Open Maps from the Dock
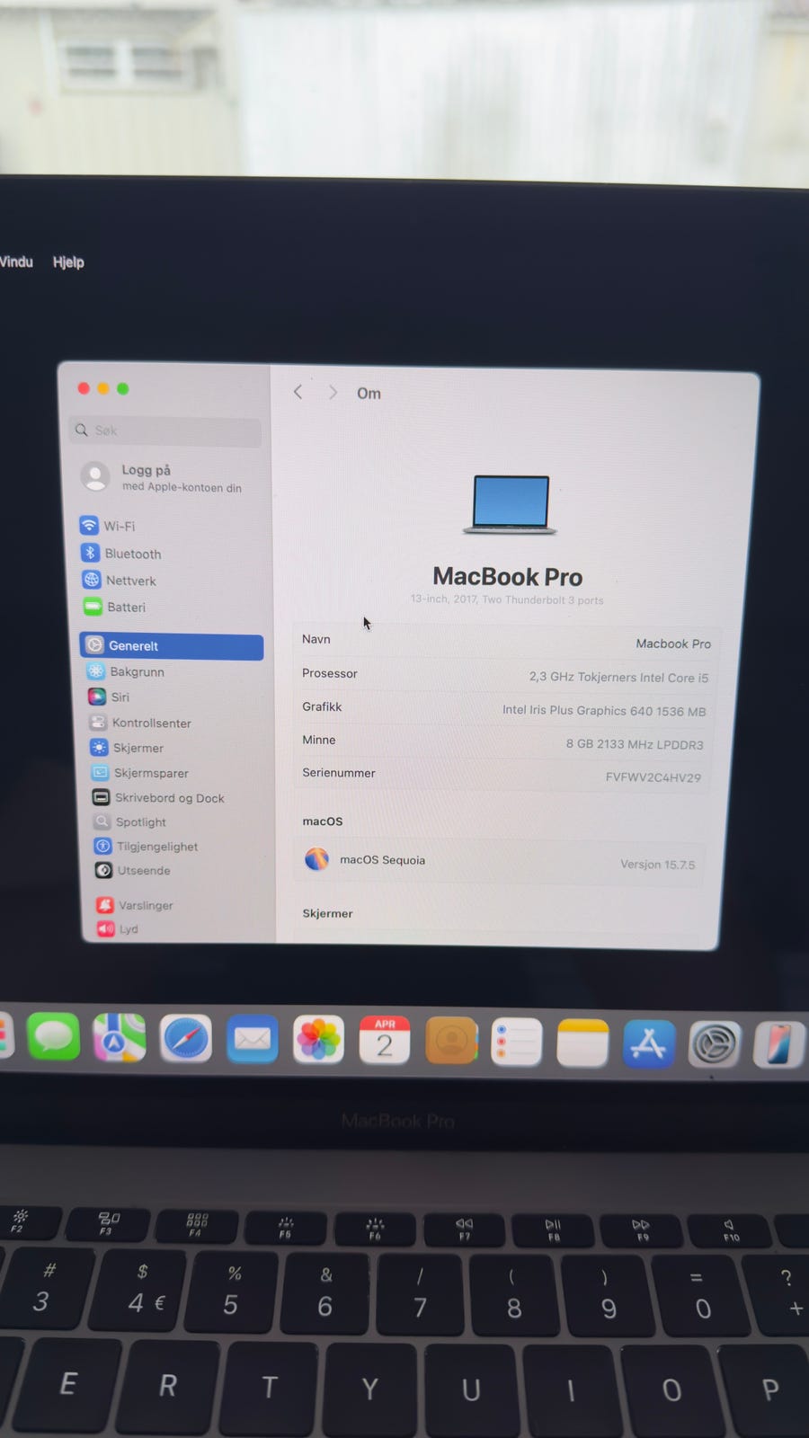This screenshot has height=1438, width=809. (x=120, y=1038)
